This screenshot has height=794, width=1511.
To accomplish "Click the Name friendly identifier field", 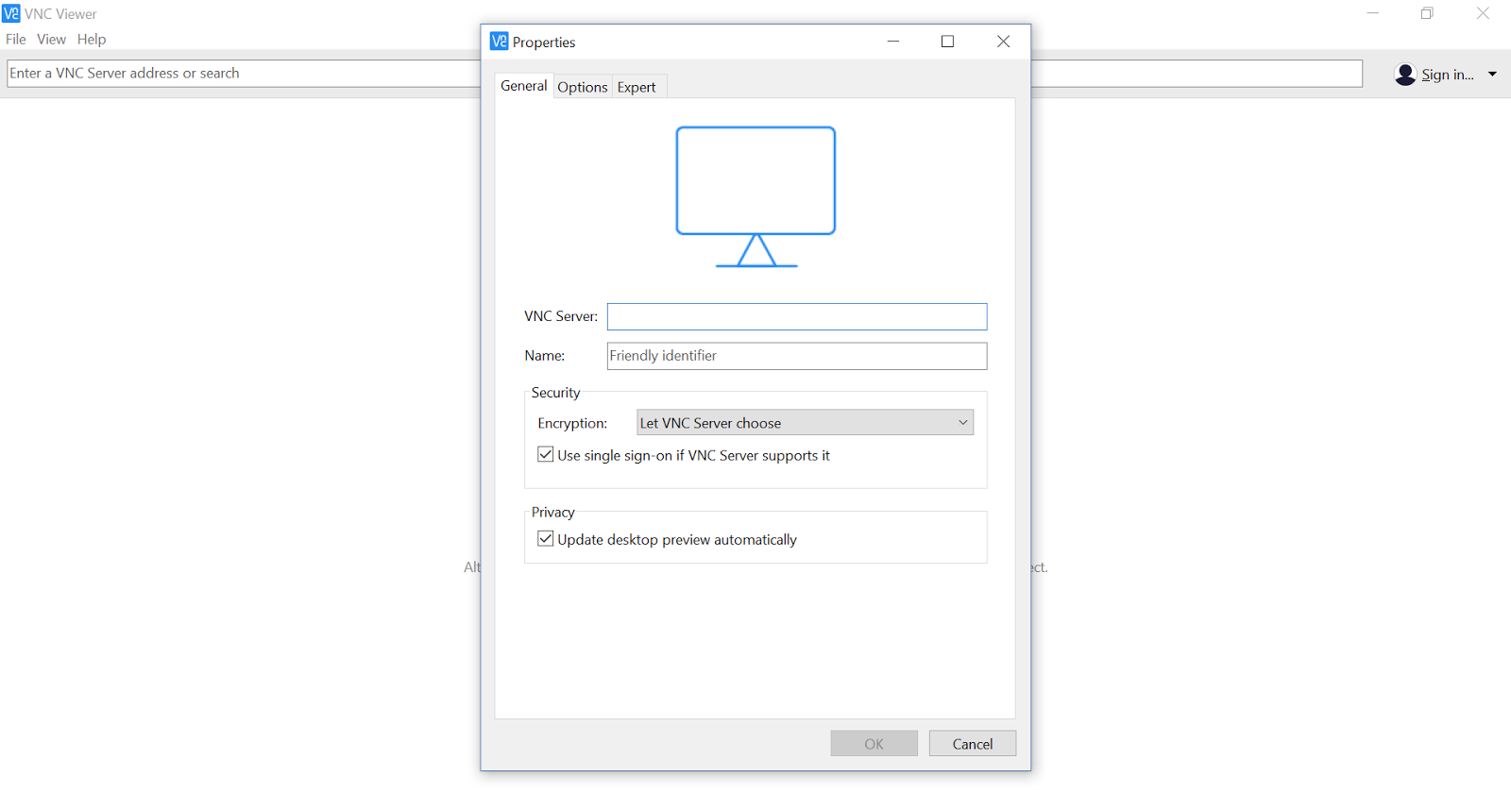I will [x=797, y=356].
